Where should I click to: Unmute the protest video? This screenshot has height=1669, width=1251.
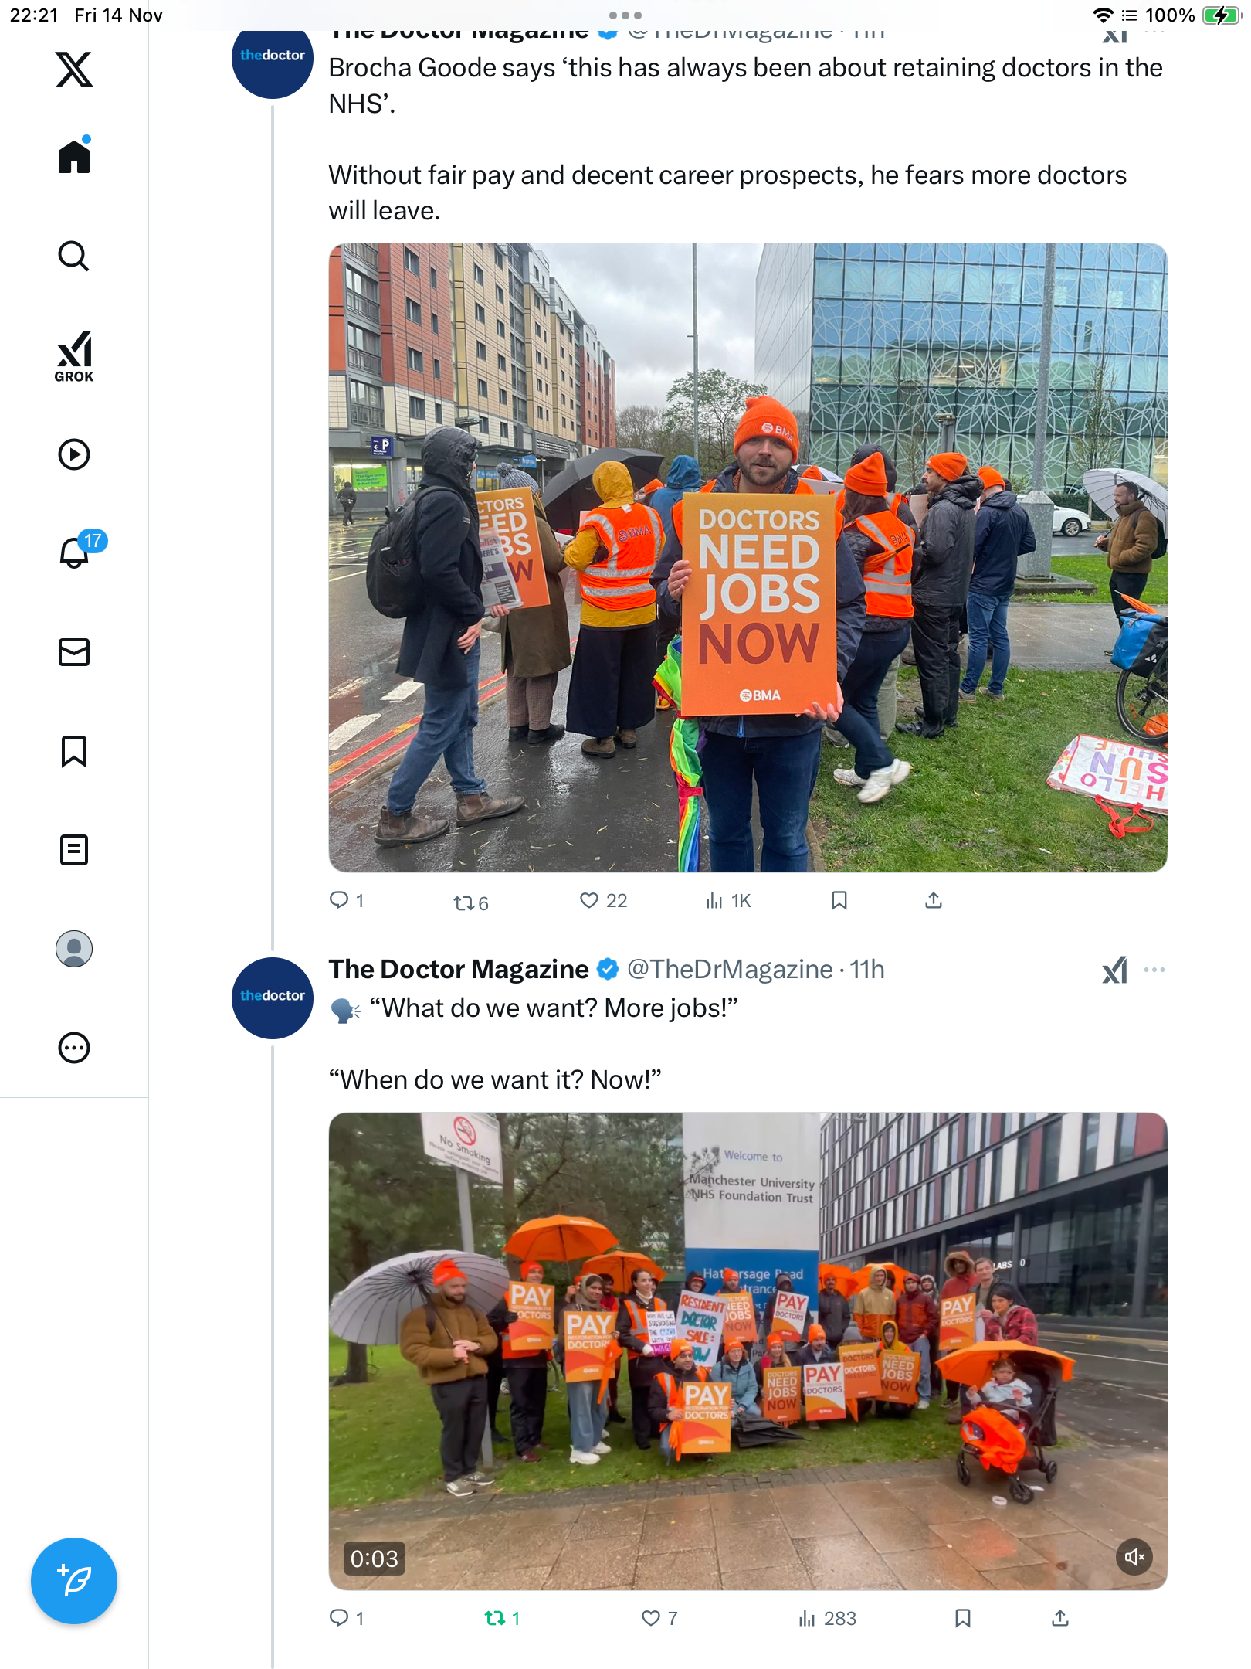click(1134, 1556)
